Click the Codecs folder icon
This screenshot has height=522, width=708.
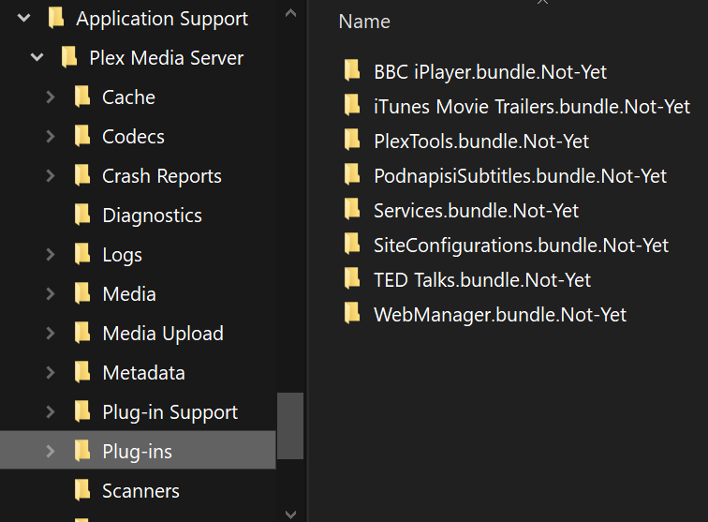click(82, 136)
